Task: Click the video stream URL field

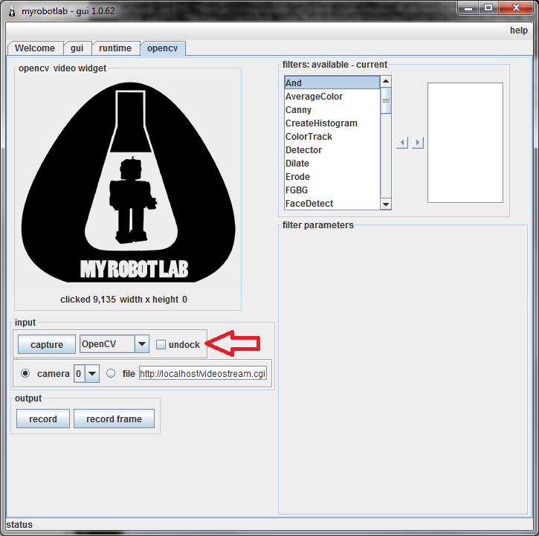Action: [203, 373]
